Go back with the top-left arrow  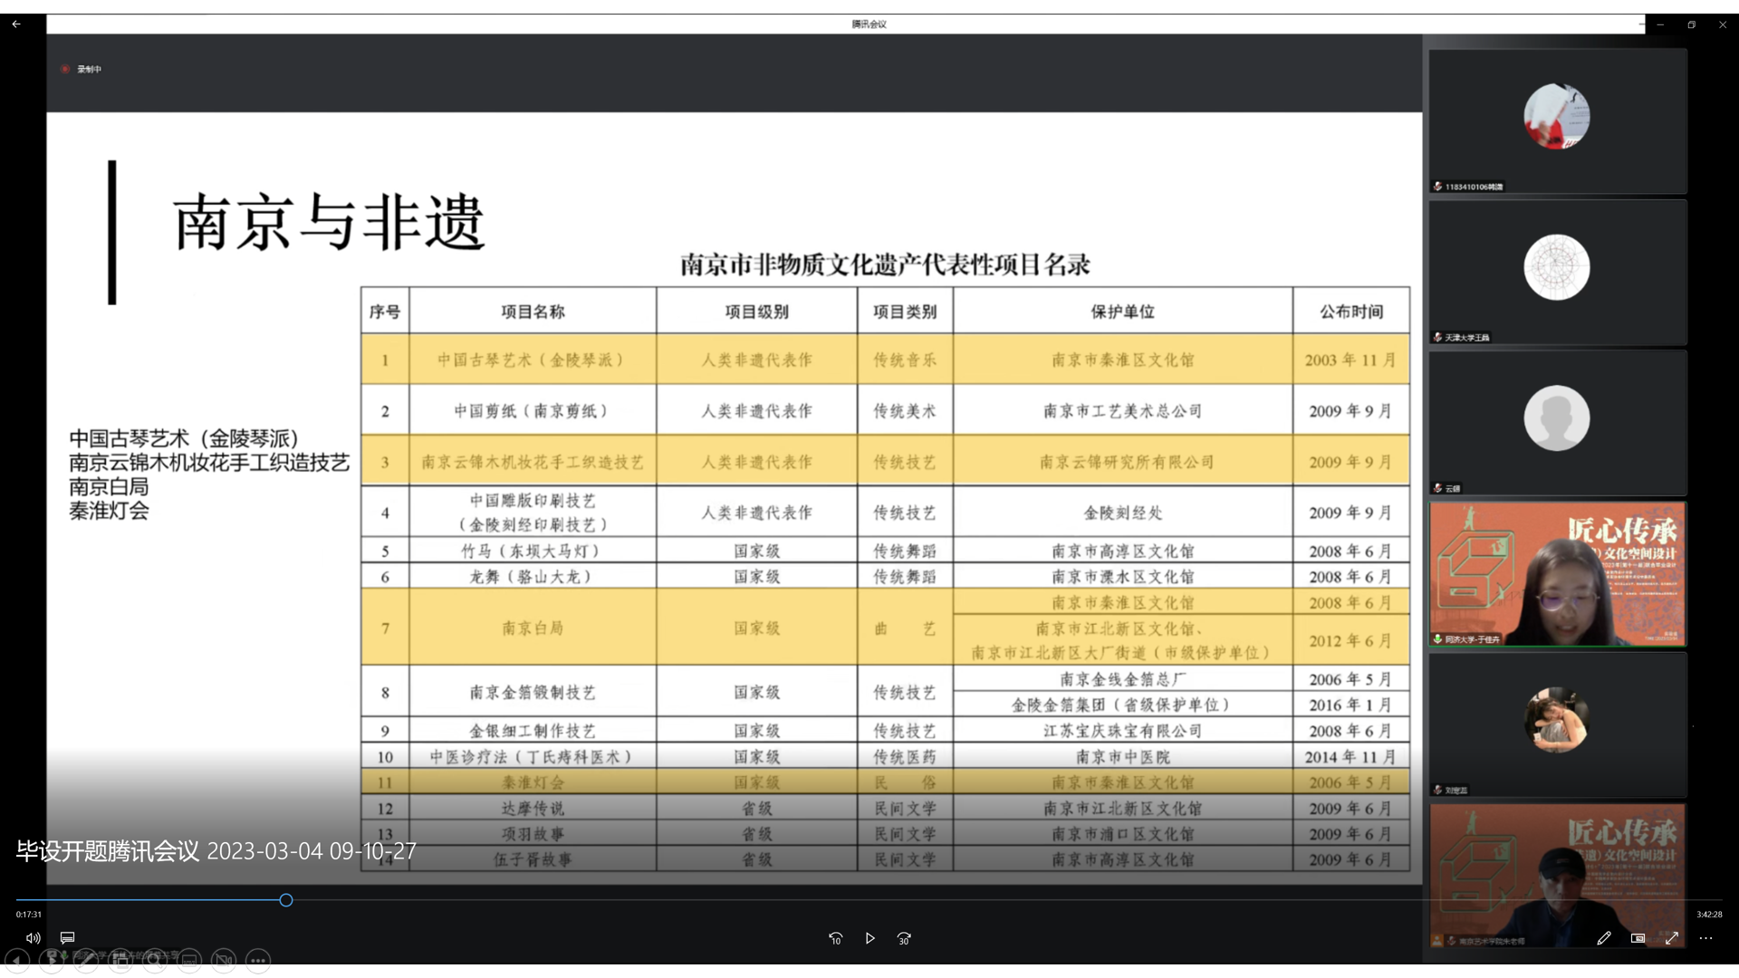point(16,24)
